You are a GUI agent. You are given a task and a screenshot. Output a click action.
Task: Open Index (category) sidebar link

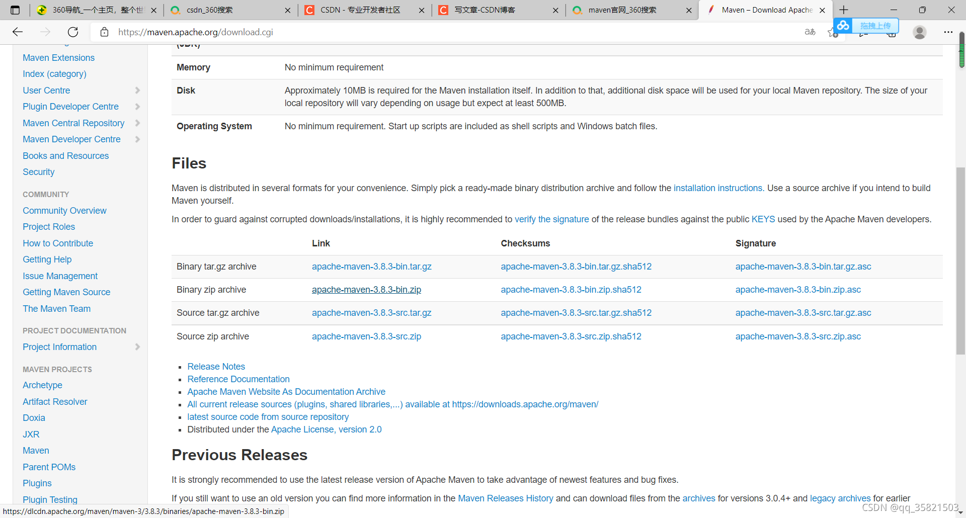(54, 74)
